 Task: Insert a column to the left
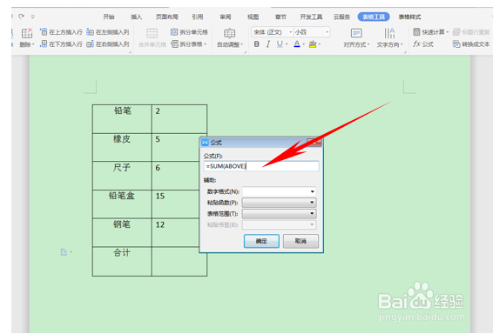108,32
